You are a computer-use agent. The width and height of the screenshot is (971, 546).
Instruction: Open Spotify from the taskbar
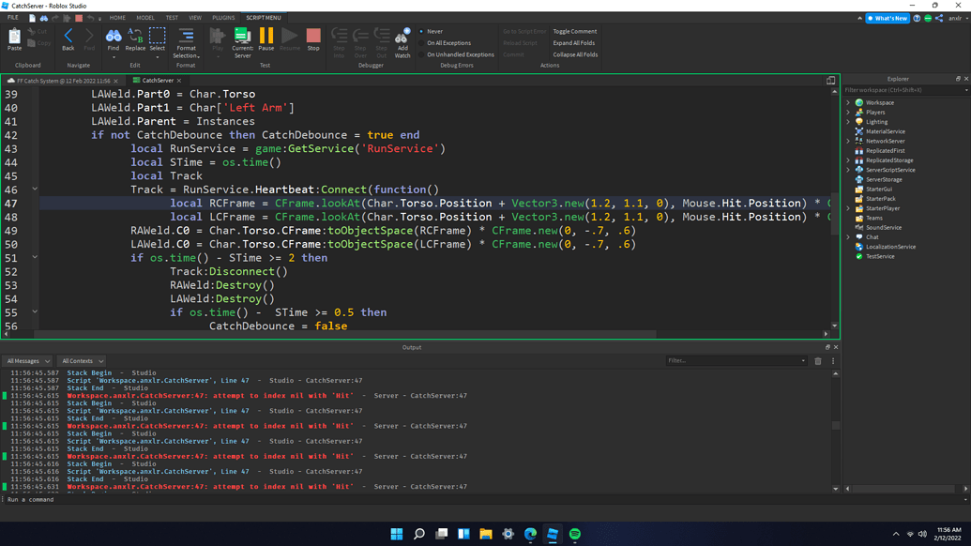pyautogui.click(x=575, y=534)
